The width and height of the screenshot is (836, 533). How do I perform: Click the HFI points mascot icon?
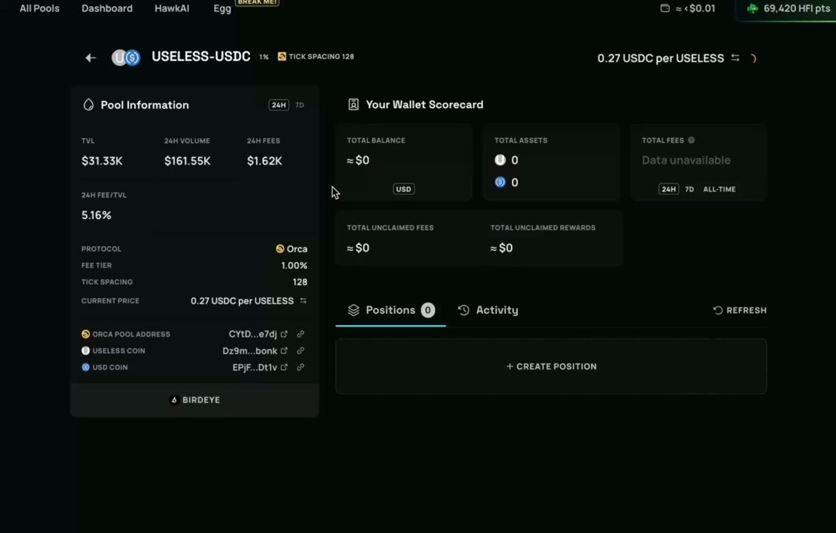752,9
